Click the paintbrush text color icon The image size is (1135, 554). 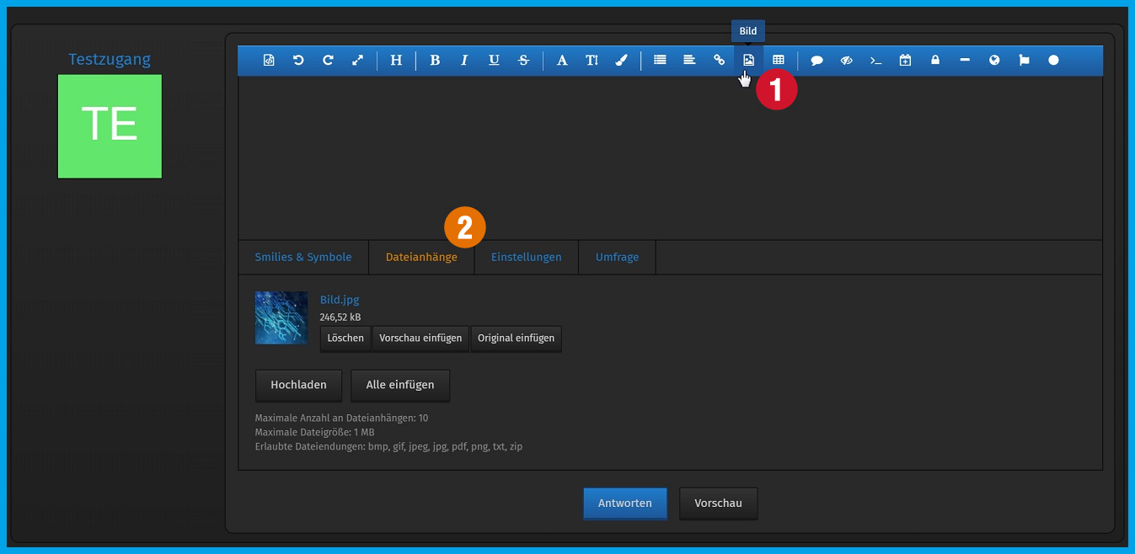622,61
